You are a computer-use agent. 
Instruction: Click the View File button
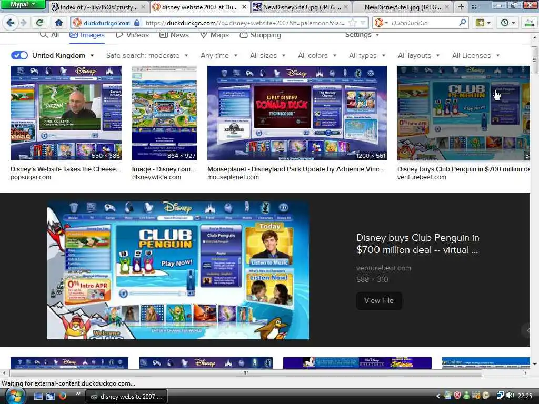pos(379,300)
